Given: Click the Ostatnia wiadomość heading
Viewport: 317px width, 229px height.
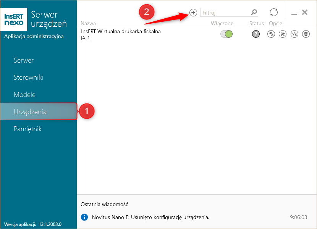Looking at the screenshot, I should [104, 204].
